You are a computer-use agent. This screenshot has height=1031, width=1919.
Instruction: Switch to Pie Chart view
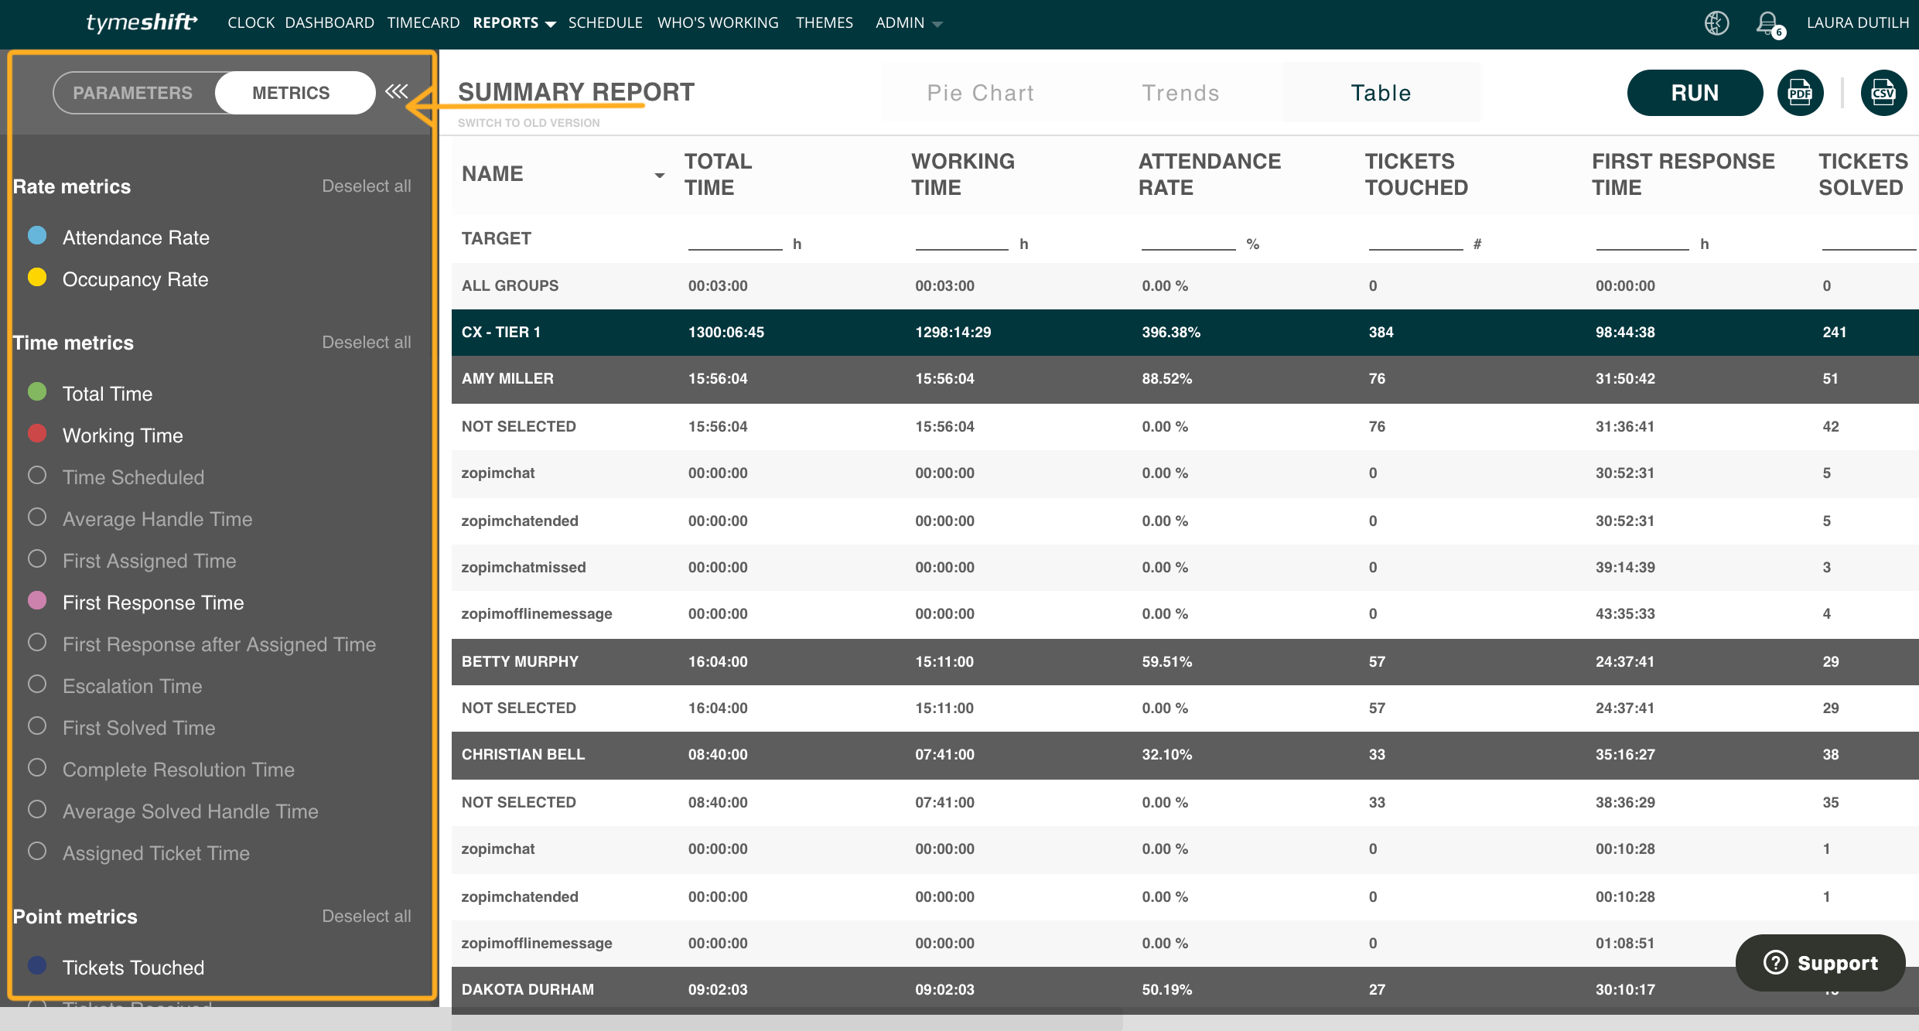981,93
